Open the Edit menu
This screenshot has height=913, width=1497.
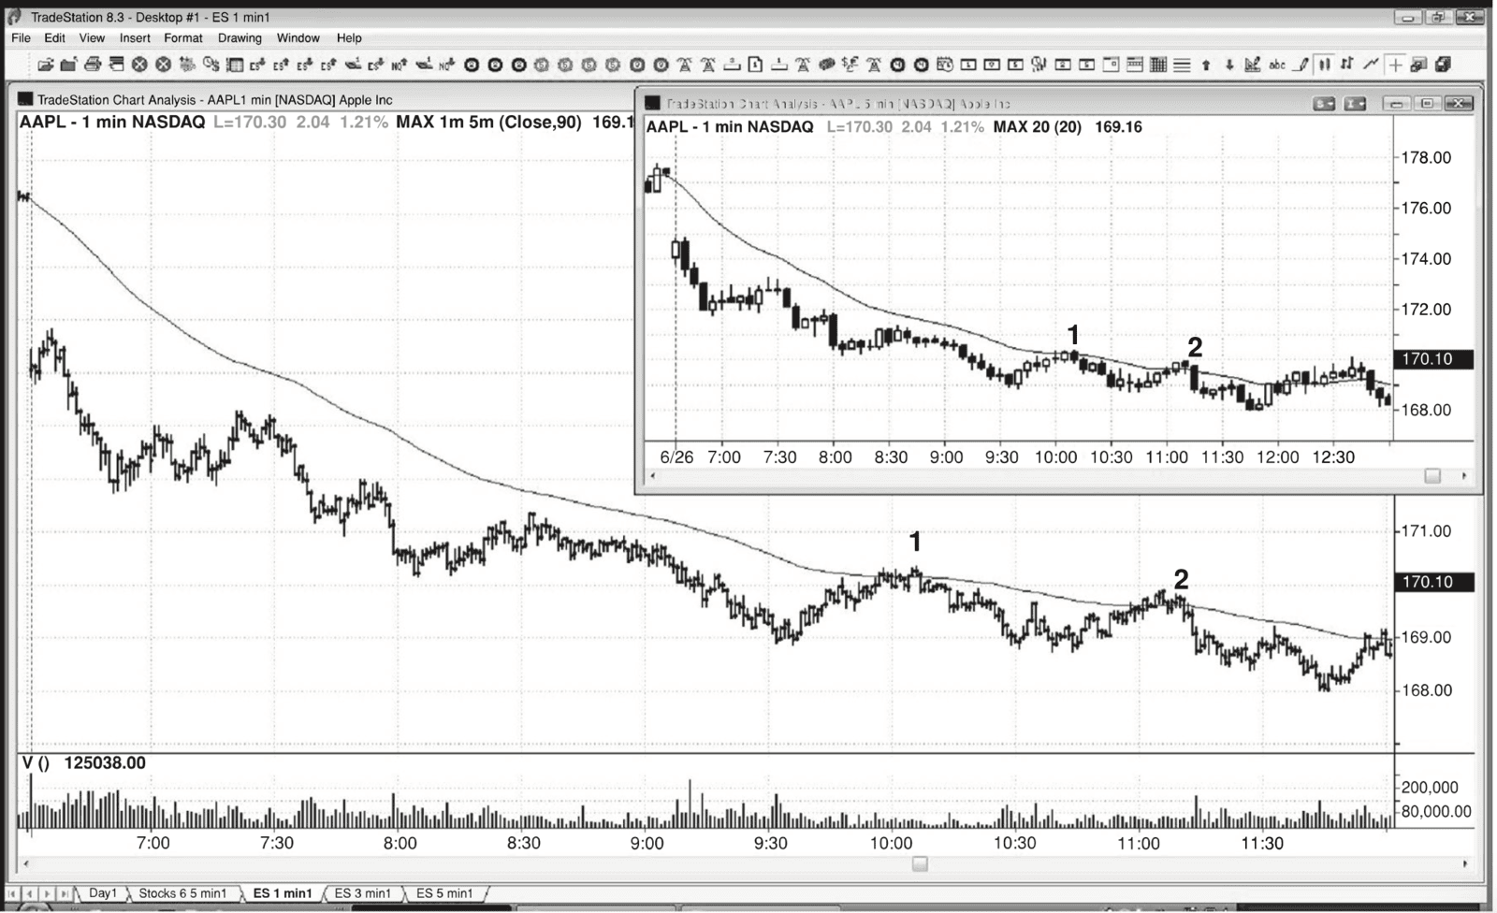tap(54, 38)
